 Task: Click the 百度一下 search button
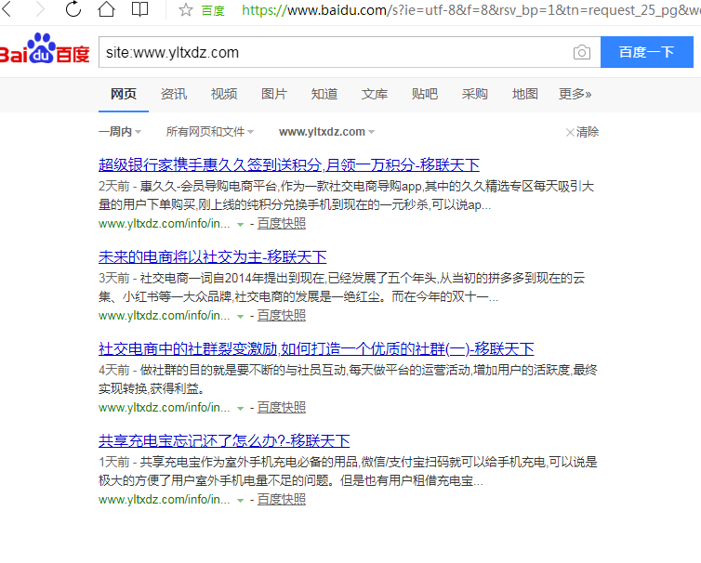[646, 52]
